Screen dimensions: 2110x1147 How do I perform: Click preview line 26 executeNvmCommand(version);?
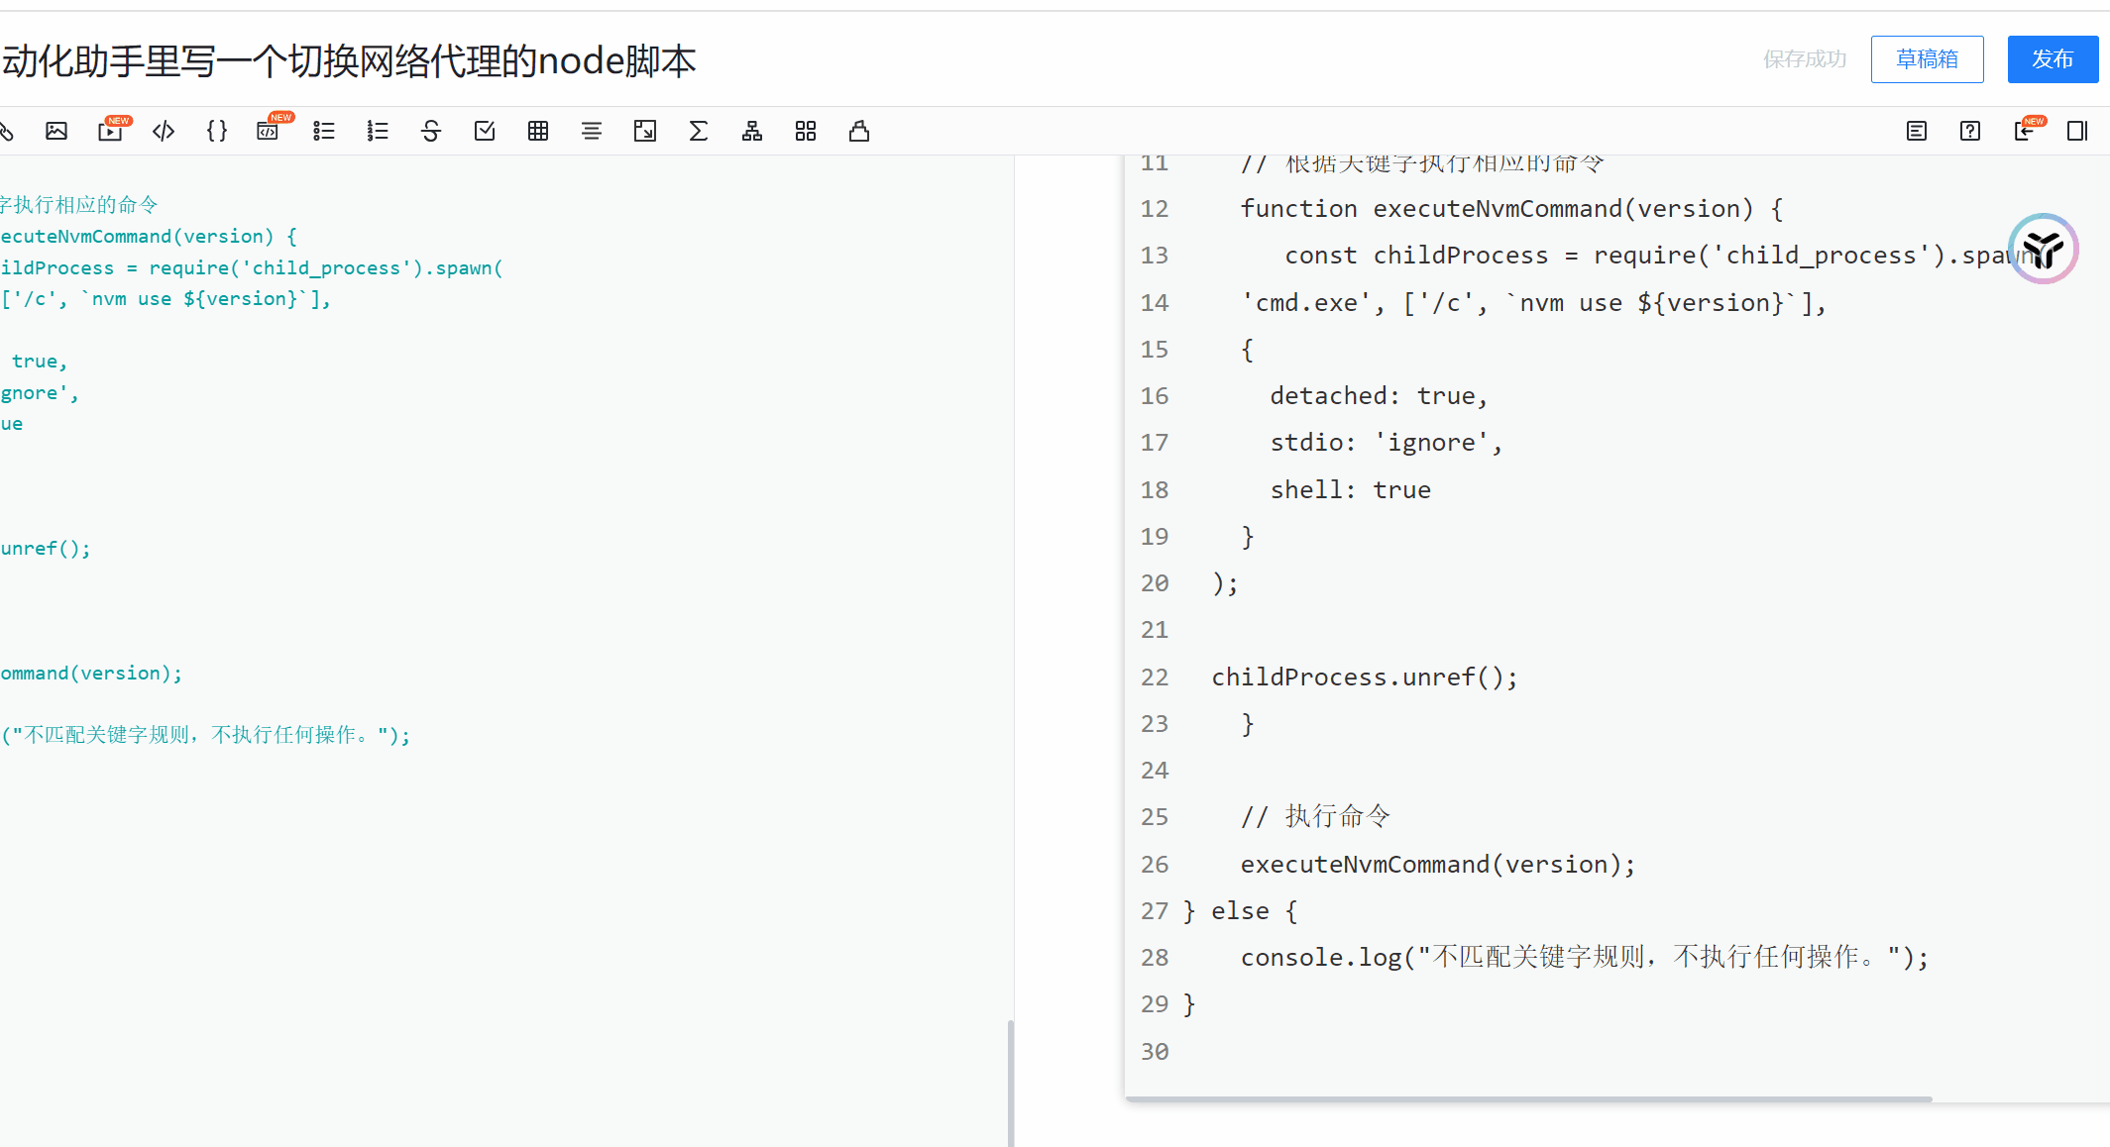tap(1437, 865)
